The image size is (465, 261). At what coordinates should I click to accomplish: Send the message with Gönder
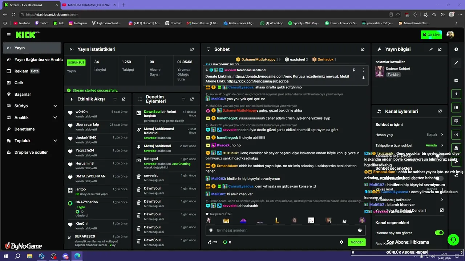click(x=356, y=242)
